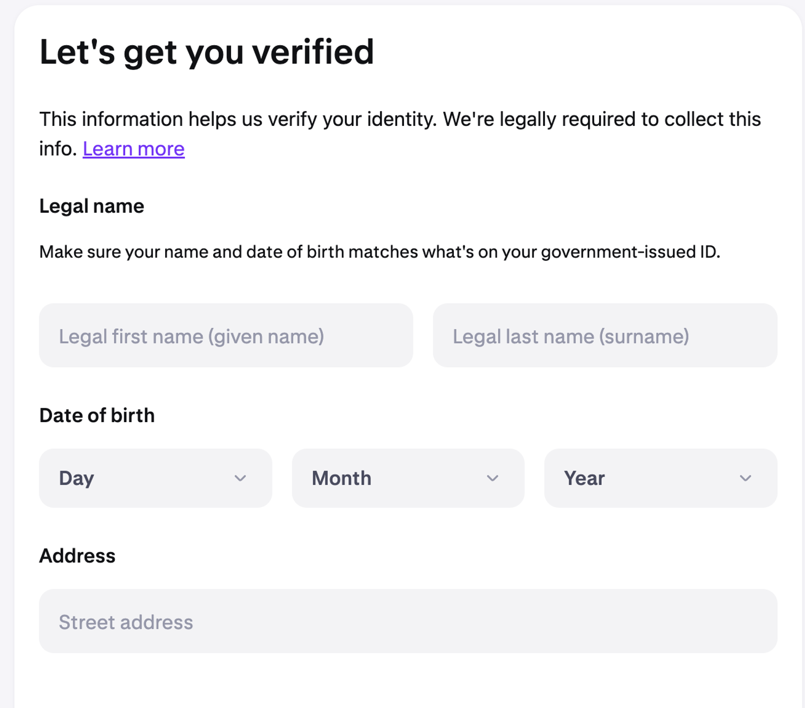Click the Address section heading

pyautogui.click(x=77, y=555)
